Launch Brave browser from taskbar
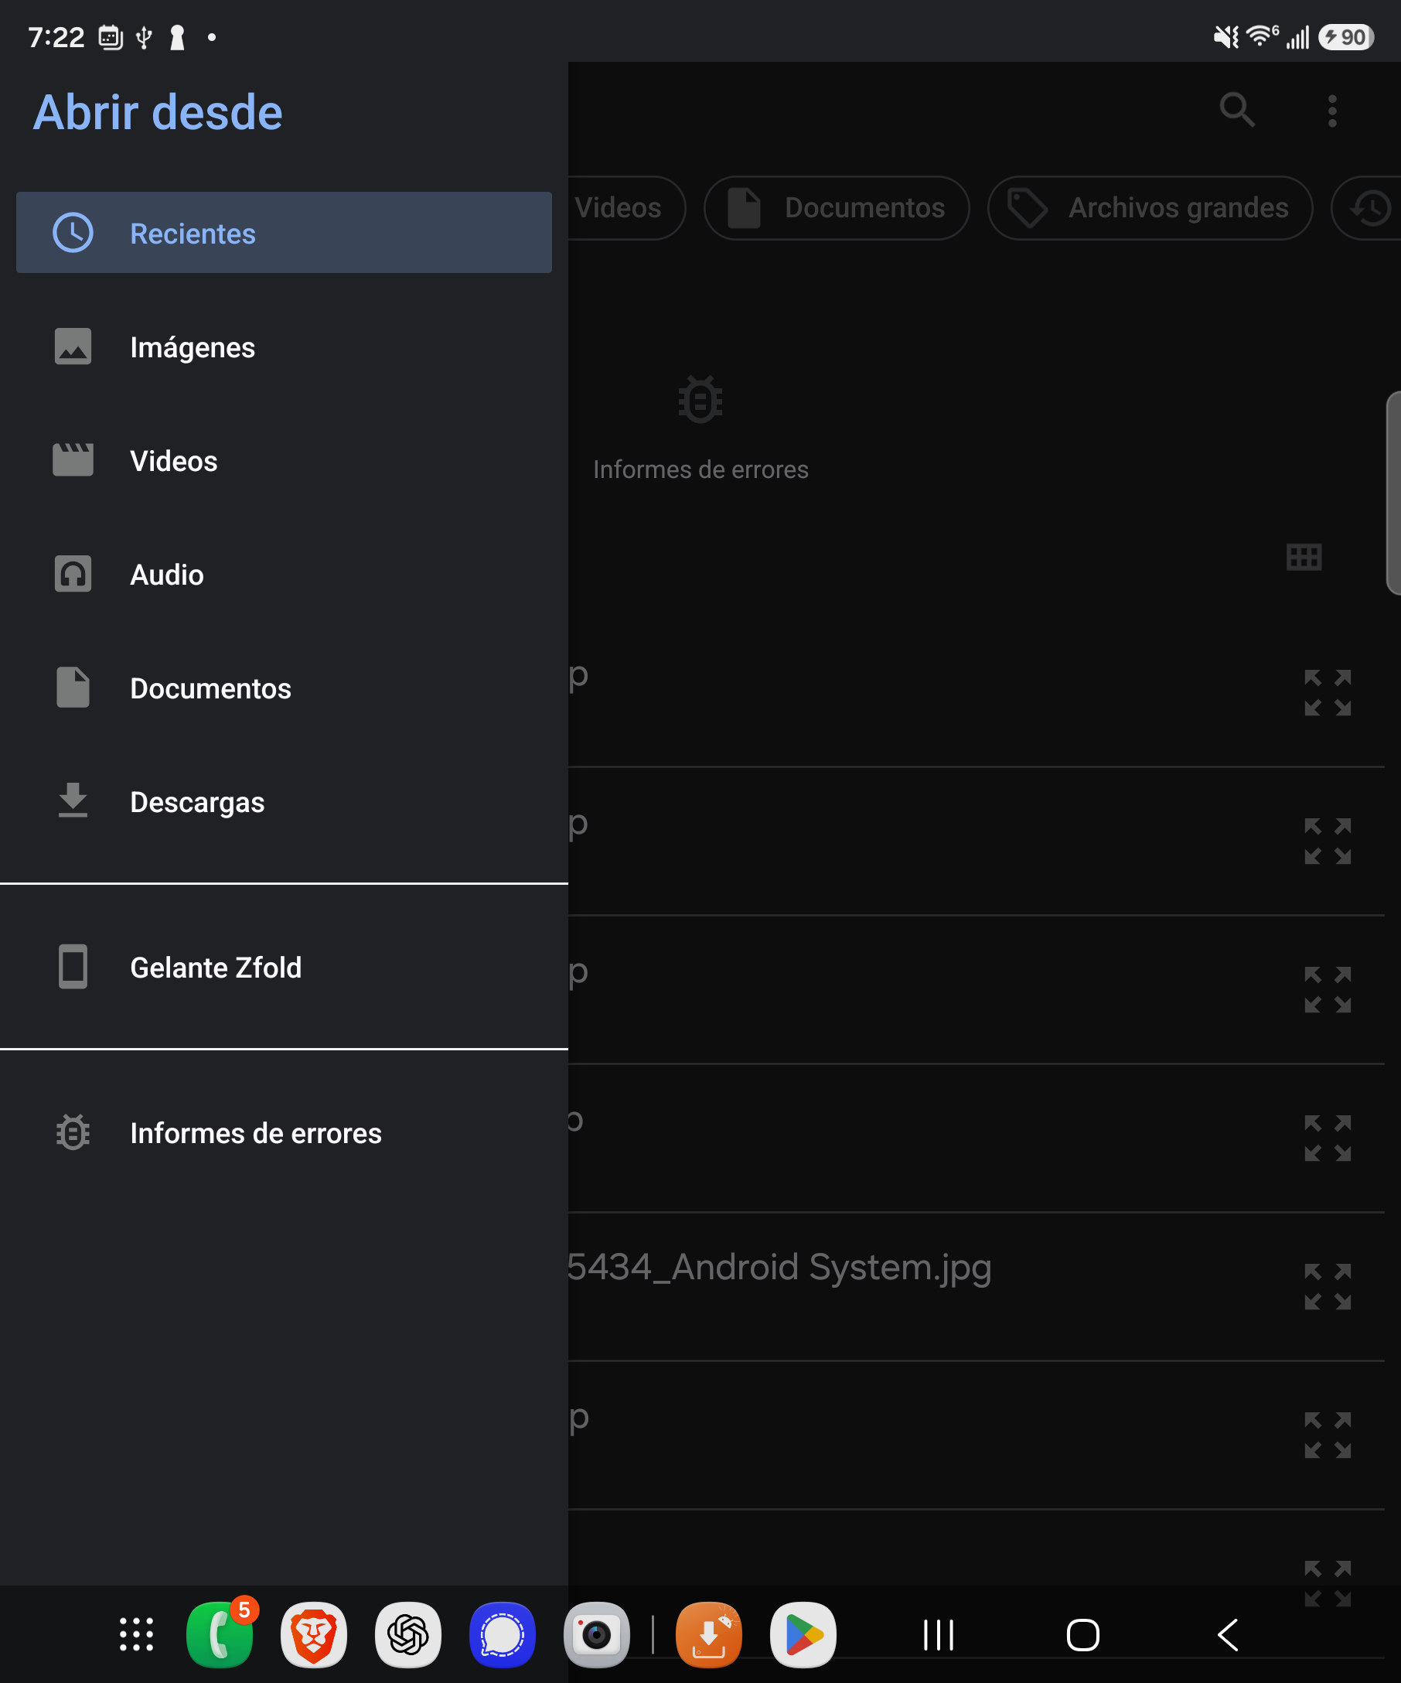 point(313,1634)
